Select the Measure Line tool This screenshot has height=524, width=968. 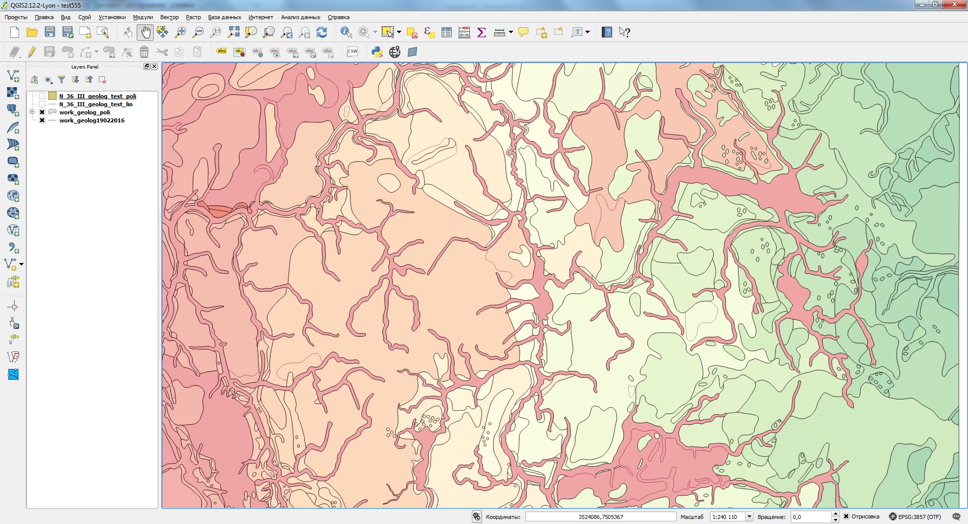click(x=498, y=32)
